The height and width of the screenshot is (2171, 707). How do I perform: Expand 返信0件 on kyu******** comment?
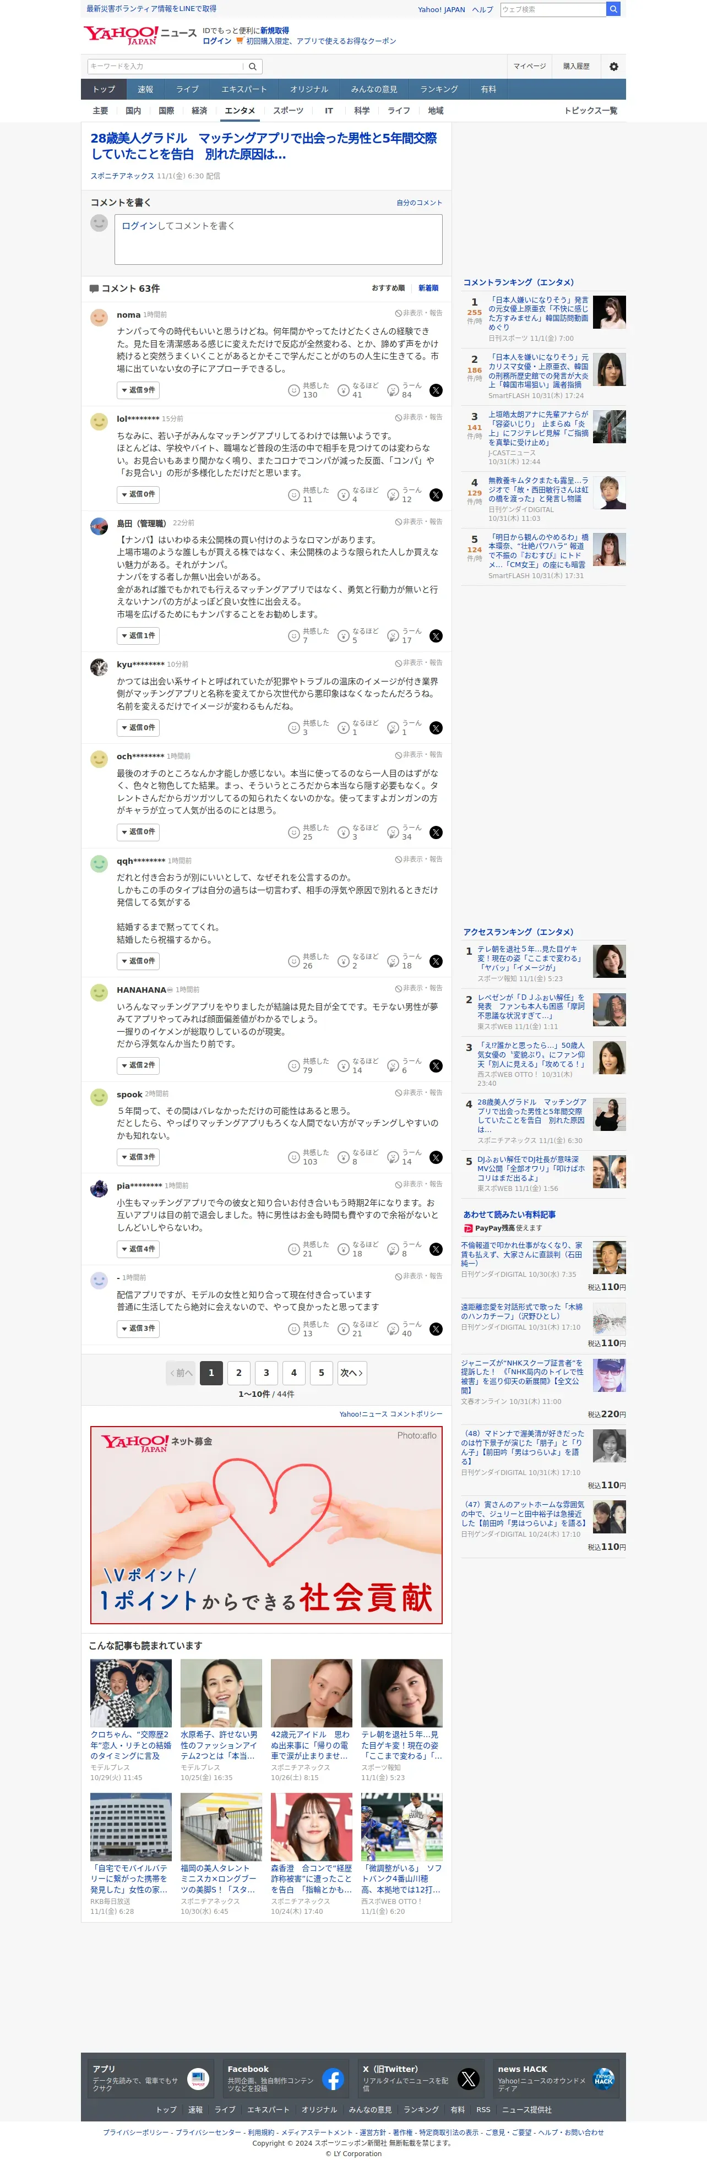(x=138, y=728)
